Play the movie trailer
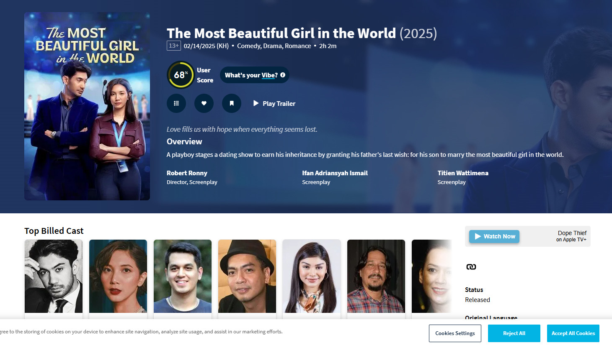 click(x=274, y=103)
